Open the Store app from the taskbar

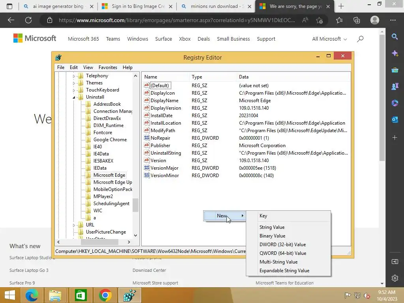pyautogui.click(x=80, y=295)
